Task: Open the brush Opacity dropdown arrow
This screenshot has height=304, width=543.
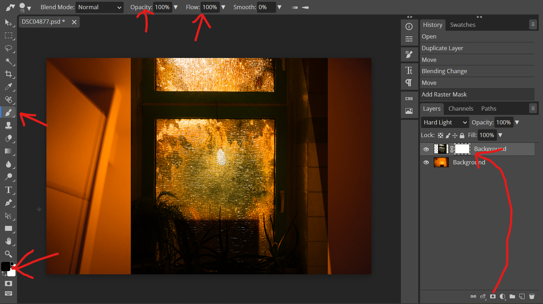Action: coord(176,7)
